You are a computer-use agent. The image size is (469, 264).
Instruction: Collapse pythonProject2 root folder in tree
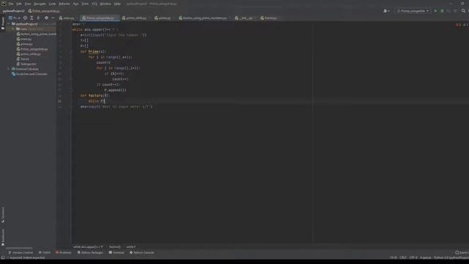(9, 24)
